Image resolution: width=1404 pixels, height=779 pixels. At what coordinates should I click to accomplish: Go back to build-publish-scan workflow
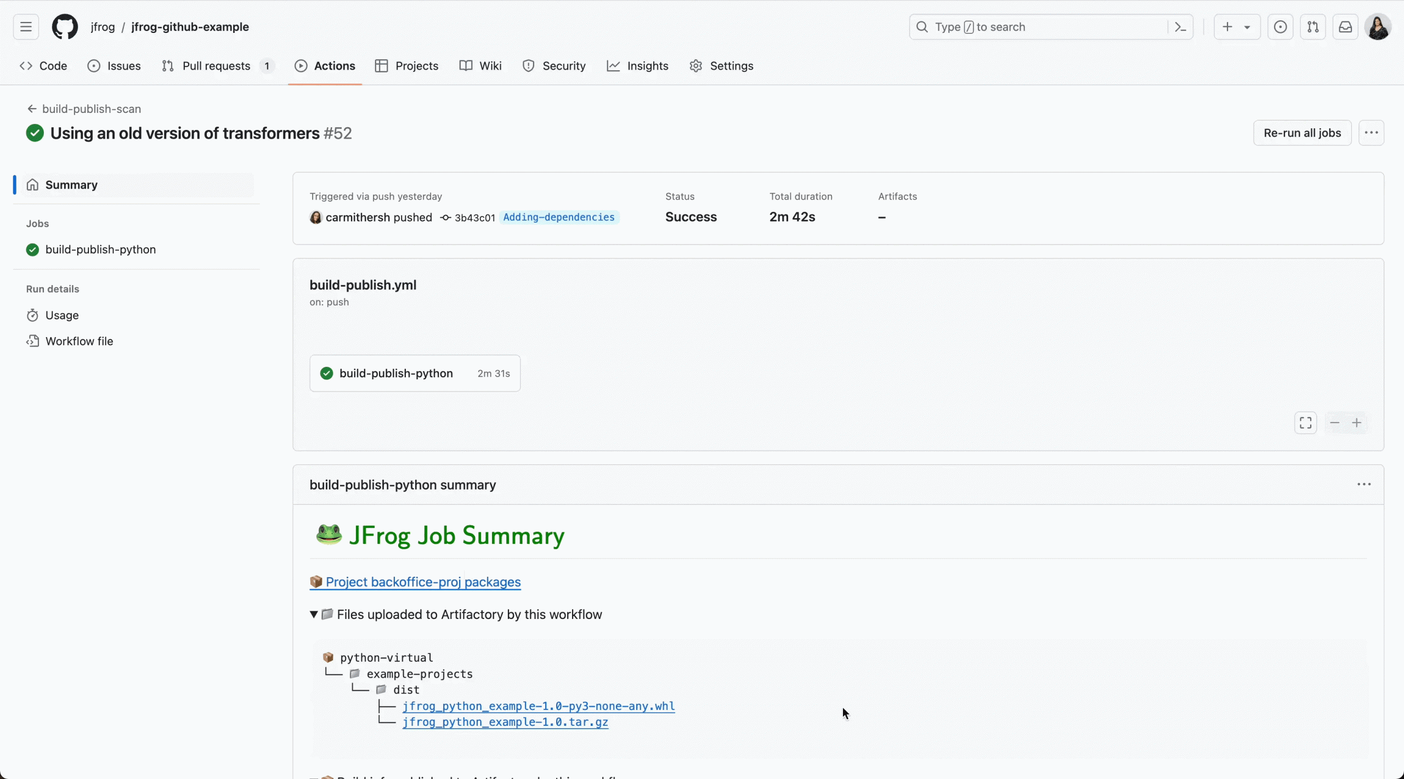(x=91, y=109)
